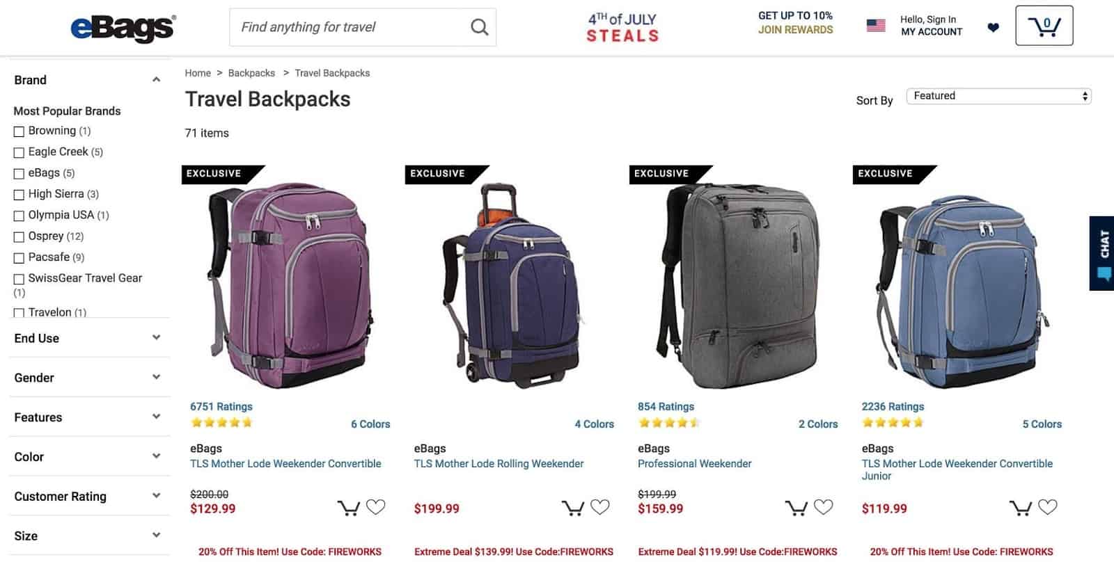Favorite the TLS Mother Lode Rolling Weekender
1114x564 pixels.
599,507
